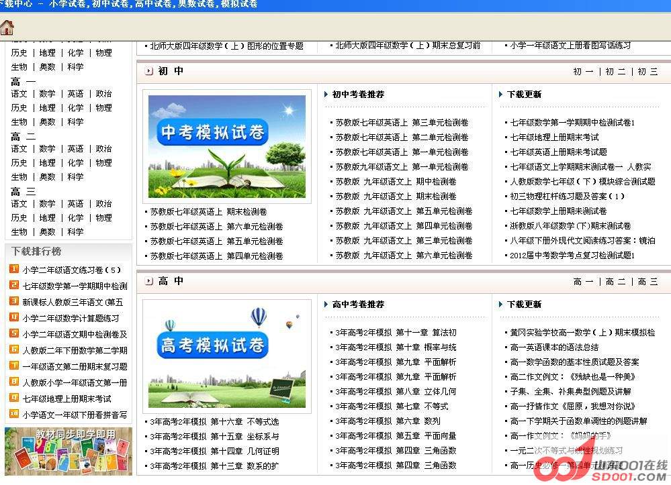Click the 教材同步即学即用 advertisement banner

pyautogui.click(x=68, y=451)
